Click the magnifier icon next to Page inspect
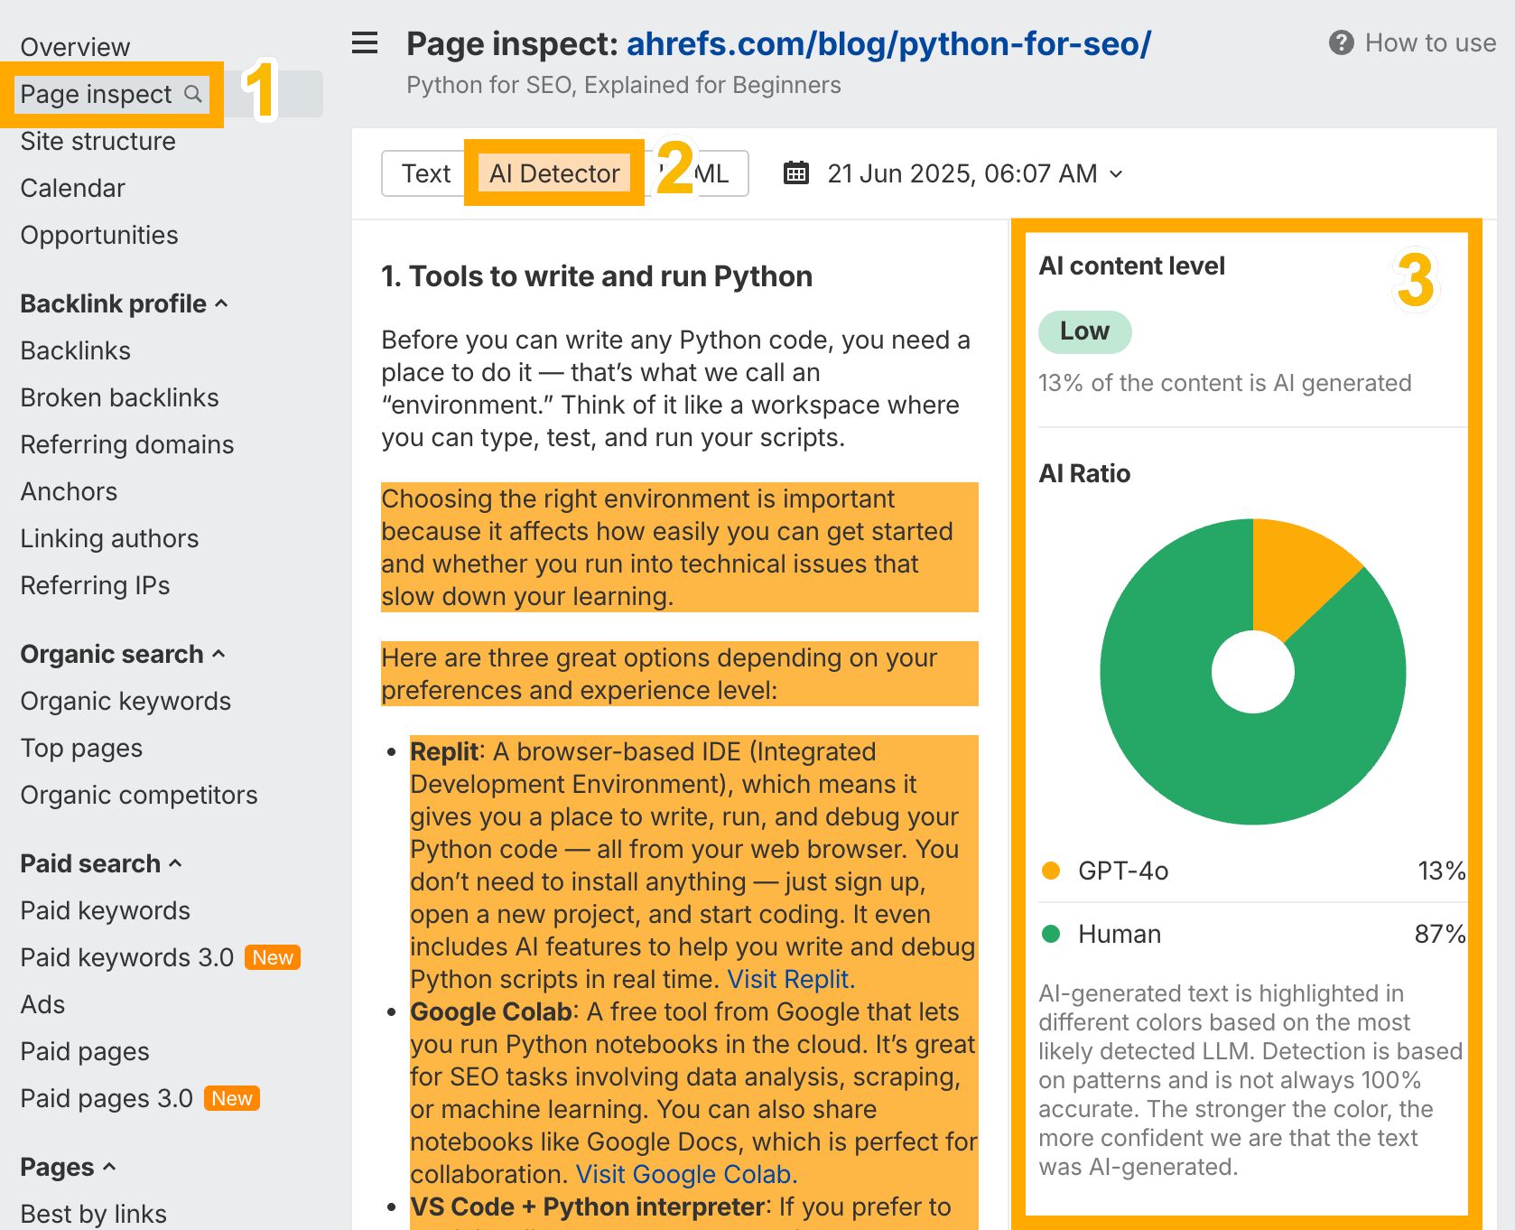 point(192,93)
